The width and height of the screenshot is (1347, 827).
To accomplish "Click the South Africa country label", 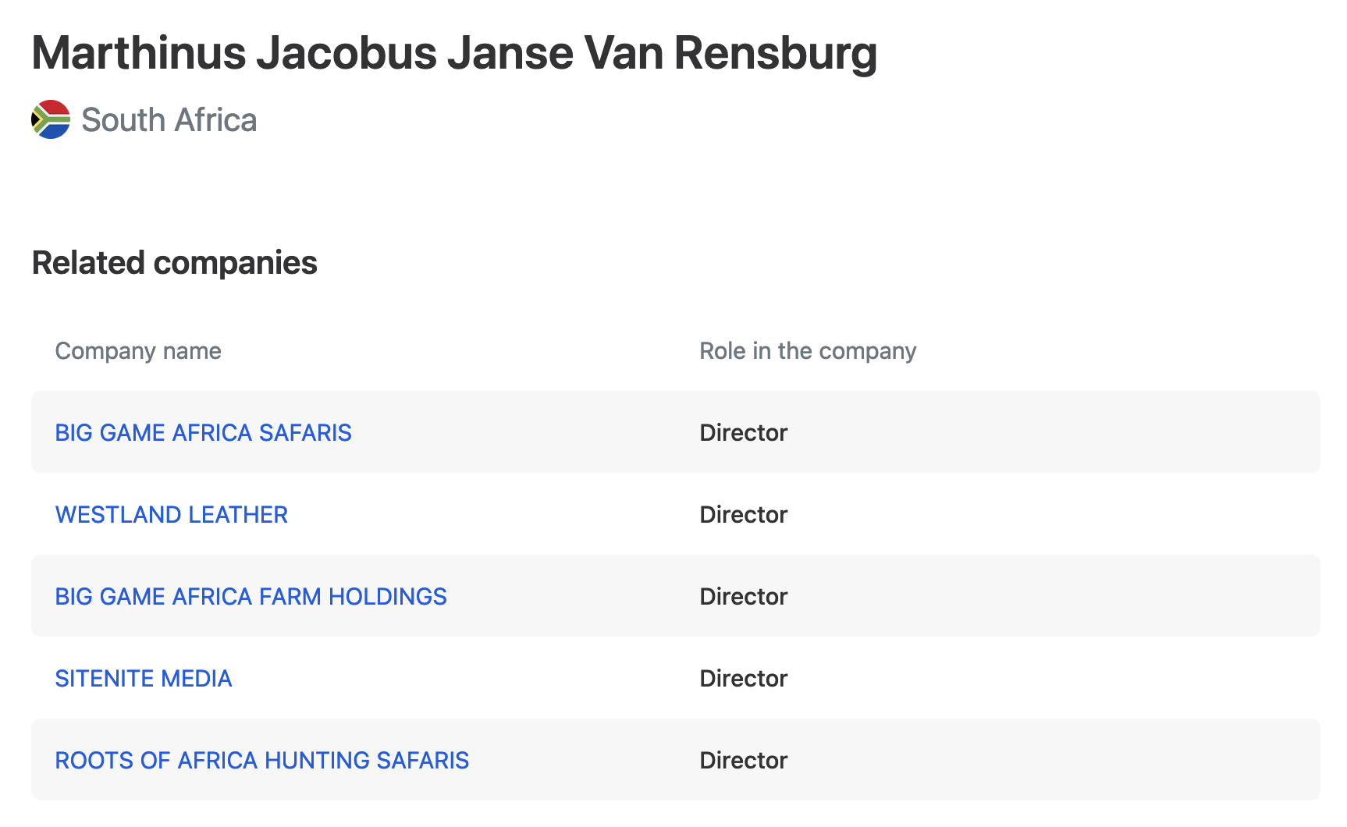I will point(169,120).
